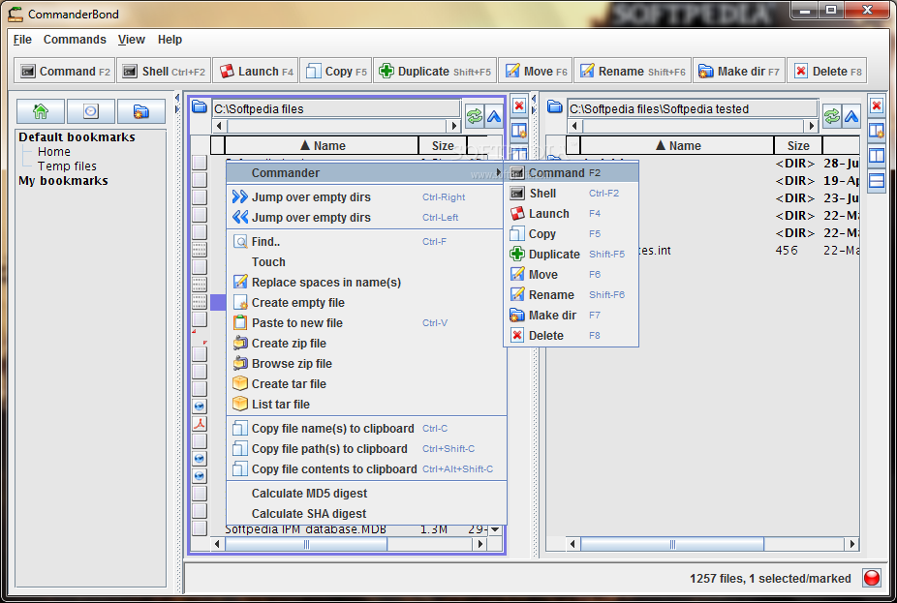Select Launch in the Commander submenu
Image resolution: width=897 pixels, height=603 pixels.
tap(571, 214)
